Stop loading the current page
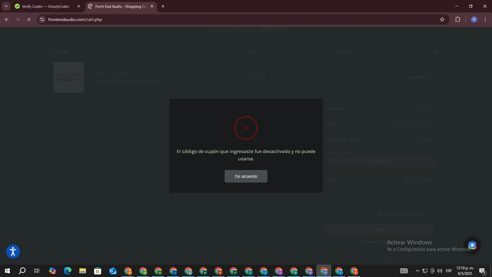This screenshot has width=492, height=277. tap(29, 19)
